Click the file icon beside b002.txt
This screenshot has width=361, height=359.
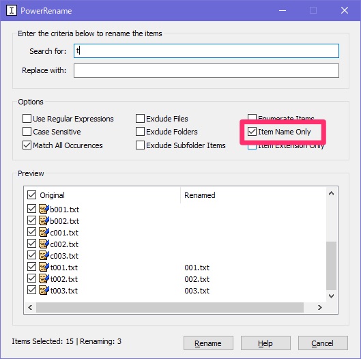pyautogui.click(x=44, y=220)
